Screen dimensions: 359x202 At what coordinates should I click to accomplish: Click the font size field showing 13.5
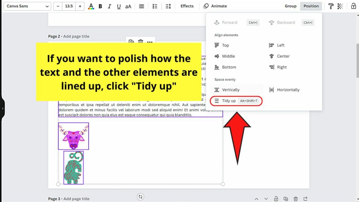(x=69, y=6)
